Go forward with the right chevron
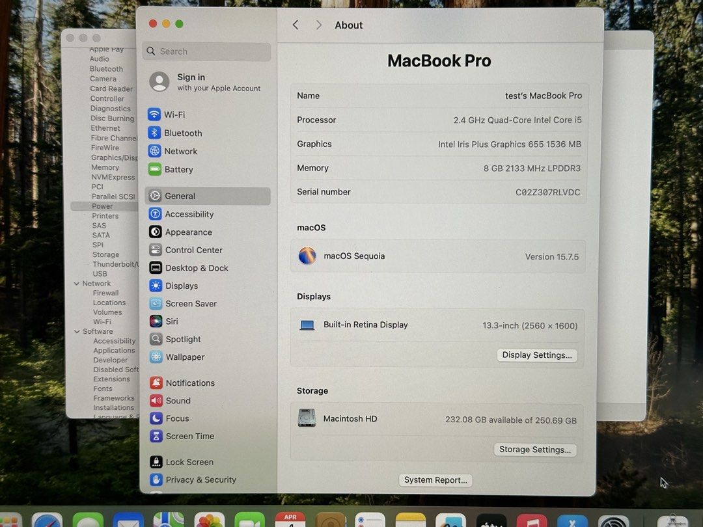 pyautogui.click(x=319, y=25)
